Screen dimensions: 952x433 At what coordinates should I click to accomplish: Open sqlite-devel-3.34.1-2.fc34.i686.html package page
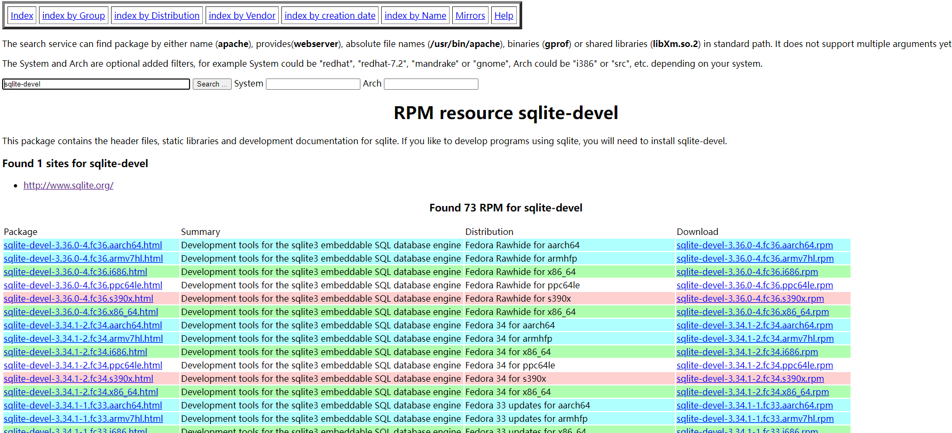coord(75,352)
